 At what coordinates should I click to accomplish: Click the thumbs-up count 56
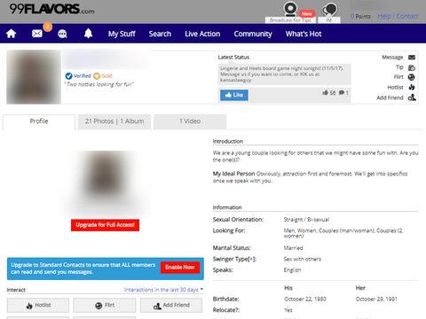[329, 93]
